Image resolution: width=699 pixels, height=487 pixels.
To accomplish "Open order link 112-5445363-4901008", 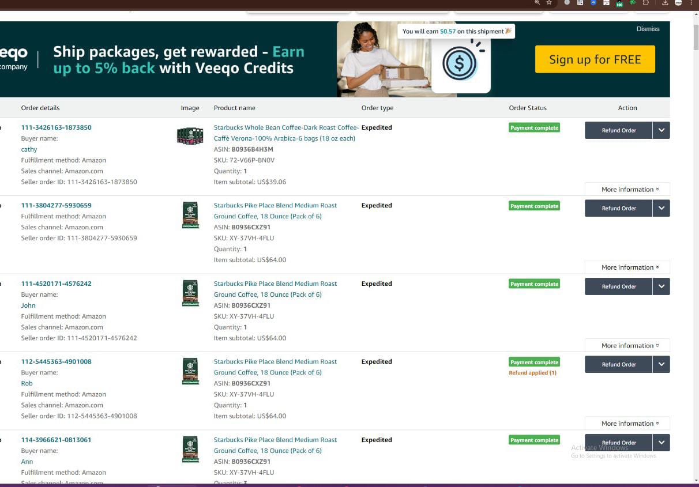I will (x=56, y=361).
